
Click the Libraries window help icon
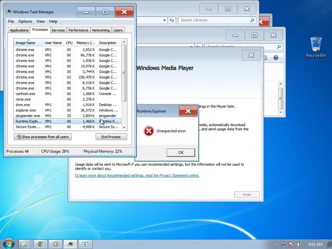click(x=276, y=58)
